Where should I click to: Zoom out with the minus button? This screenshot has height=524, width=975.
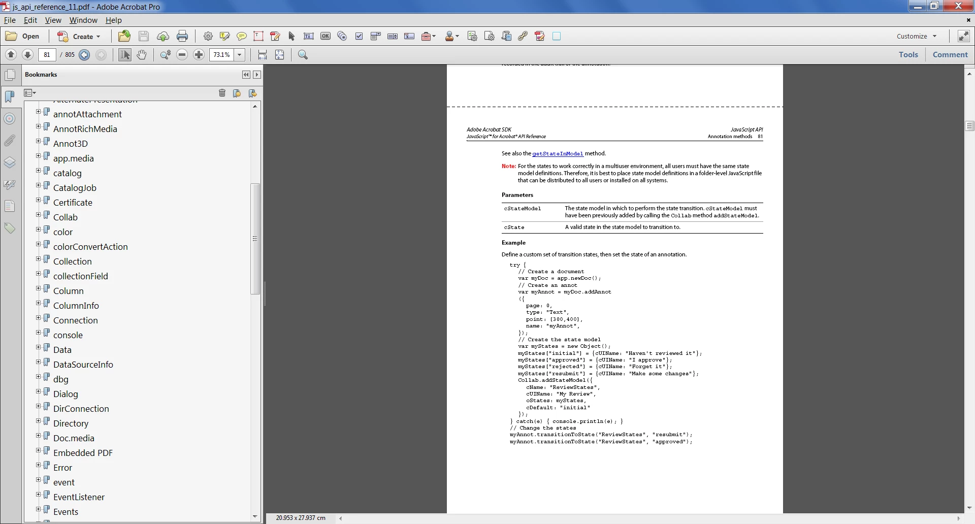coord(182,54)
